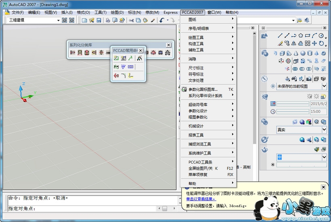Select the Sphere solid icon in dashboard

[x=302, y=53]
